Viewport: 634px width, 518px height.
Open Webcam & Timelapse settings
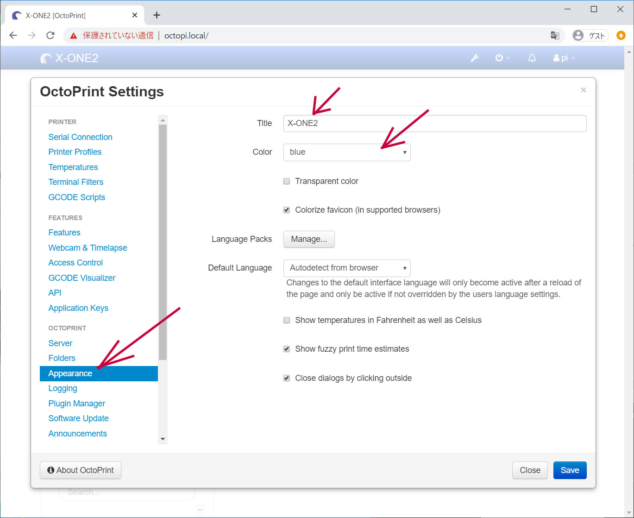click(88, 248)
